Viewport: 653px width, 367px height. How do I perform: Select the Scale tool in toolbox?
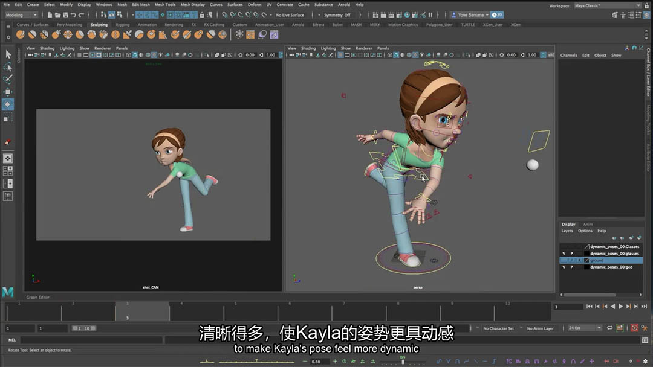coord(8,117)
